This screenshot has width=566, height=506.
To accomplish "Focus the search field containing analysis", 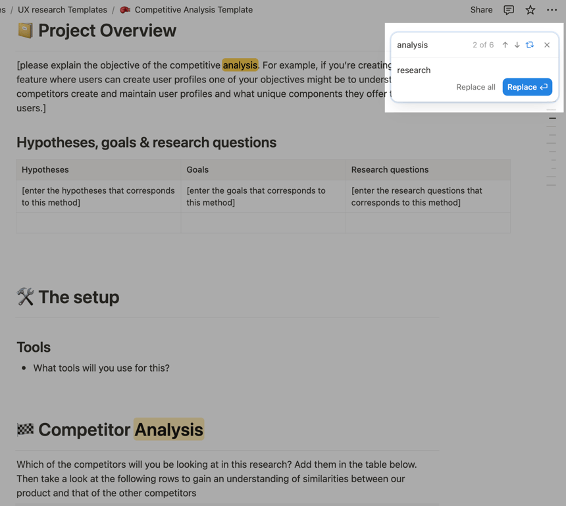I will [x=431, y=45].
